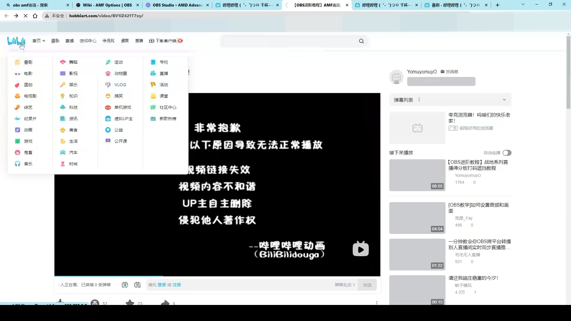Click the 运动 category icon
The width and height of the screenshot is (571, 321).
point(108,62)
